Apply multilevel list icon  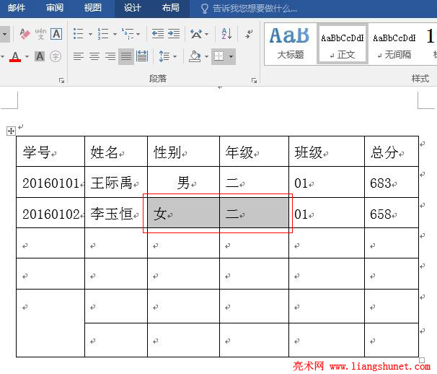pyautogui.click(x=128, y=34)
